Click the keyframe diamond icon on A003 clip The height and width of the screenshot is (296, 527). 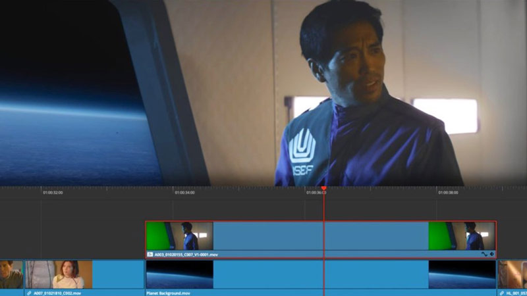pyautogui.click(x=491, y=254)
